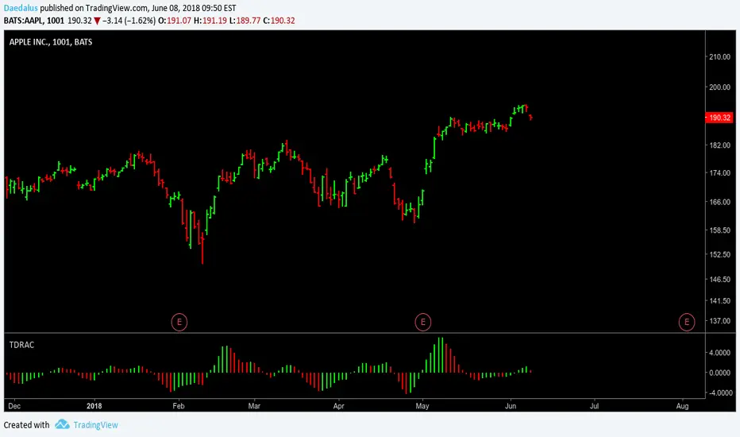740x437 pixels.
Task: Click the 146.50 price axis label
Action: [x=719, y=279]
